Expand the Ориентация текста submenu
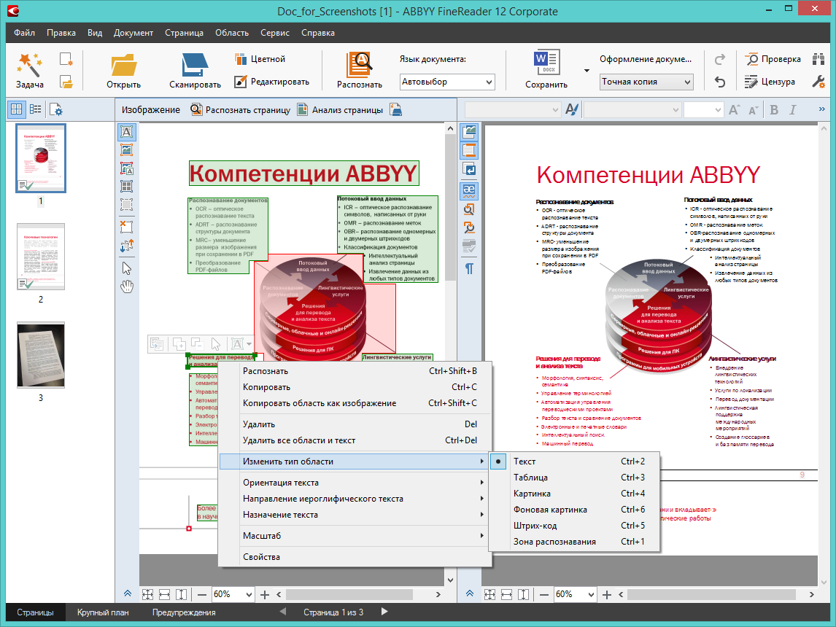 (x=355, y=483)
